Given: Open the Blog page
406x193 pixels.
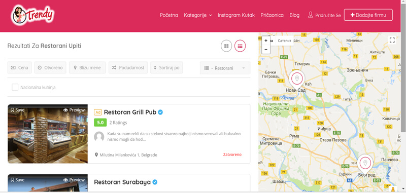Looking at the screenshot, I should click(294, 15).
